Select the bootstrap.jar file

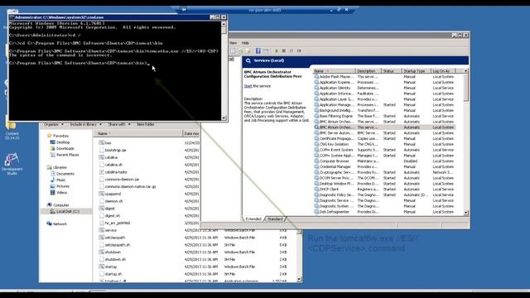tap(113, 150)
